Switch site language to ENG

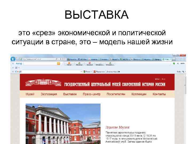tap(157, 79)
